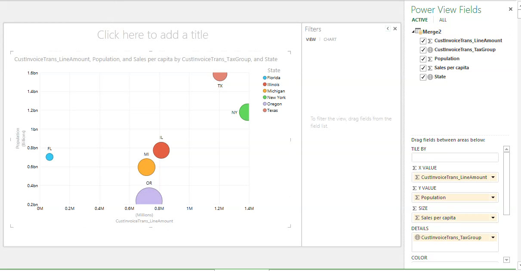This screenshot has height=271, width=521.
Task: Click the orange Michigan bubble in the chart
Action: (146, 167)
